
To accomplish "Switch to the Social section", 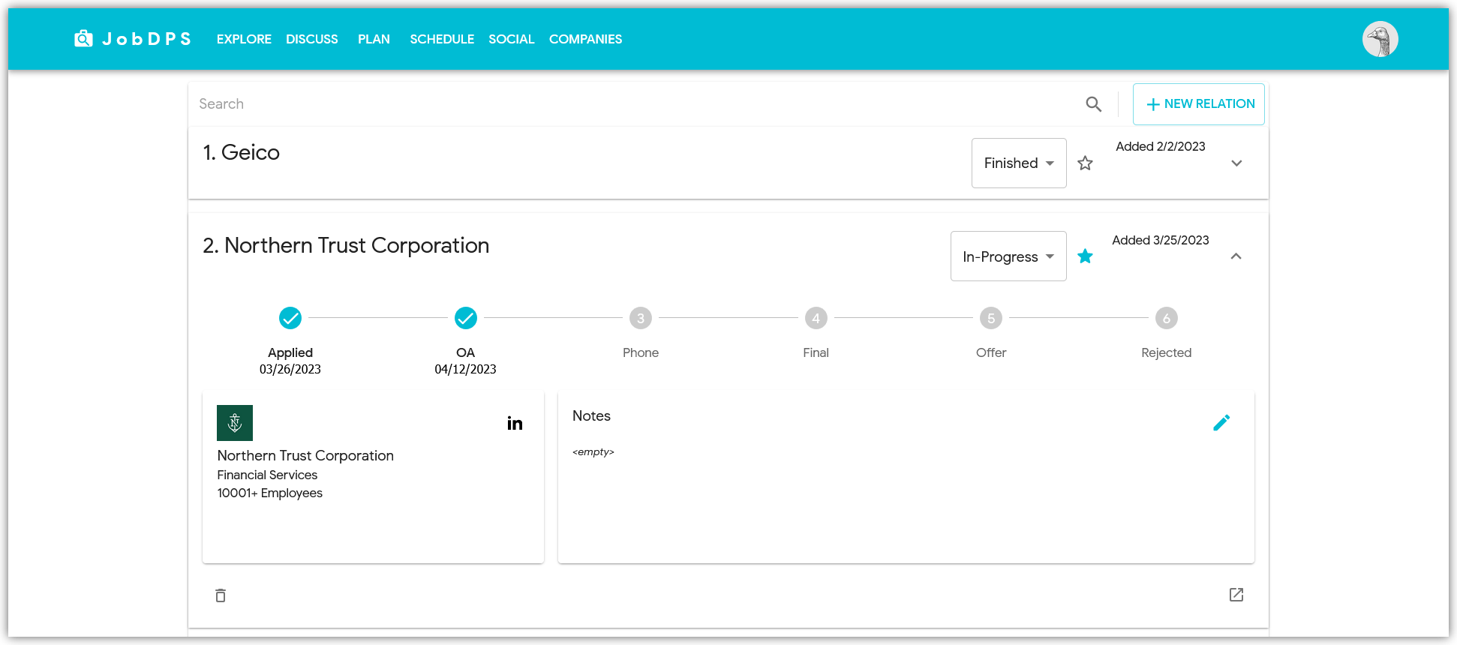I will tap(512, 39).
